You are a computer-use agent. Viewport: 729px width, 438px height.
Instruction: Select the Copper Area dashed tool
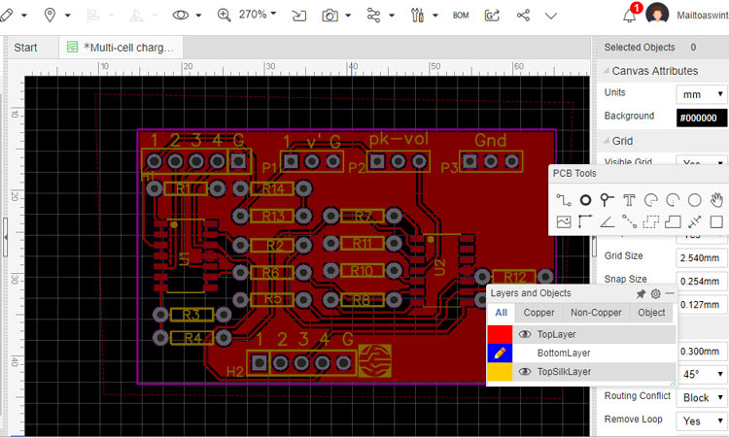(x=651, y=222)
